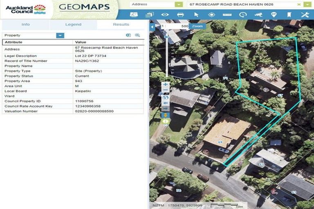Click the green identify info button on map
314x209 pixels.
pos(166,121)
